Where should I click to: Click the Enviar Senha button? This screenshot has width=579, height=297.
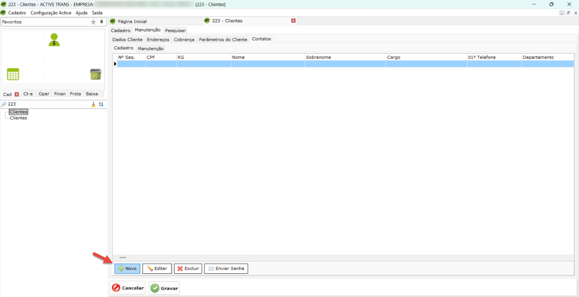pos(226,269)
